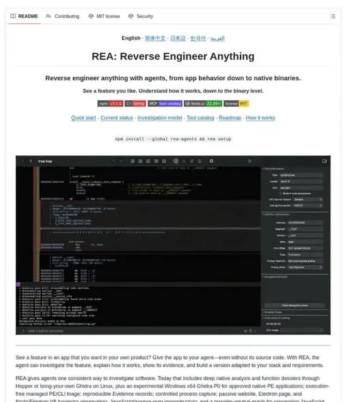Jump to the Quick start section
The height and width of the screenshot is (402, 346).
[x=83, y=118]
